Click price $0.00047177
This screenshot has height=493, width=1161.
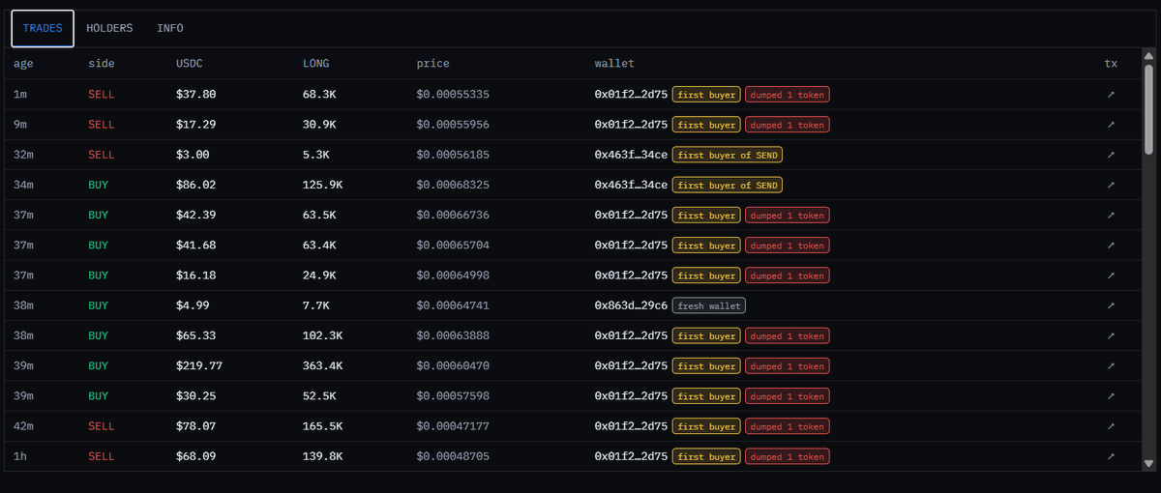pos(454,426)
